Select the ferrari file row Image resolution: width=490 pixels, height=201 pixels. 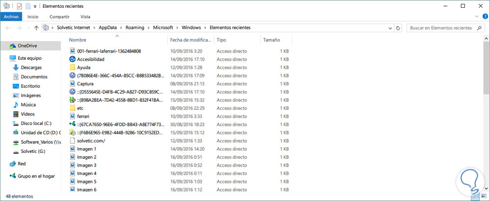click(180, 116)
